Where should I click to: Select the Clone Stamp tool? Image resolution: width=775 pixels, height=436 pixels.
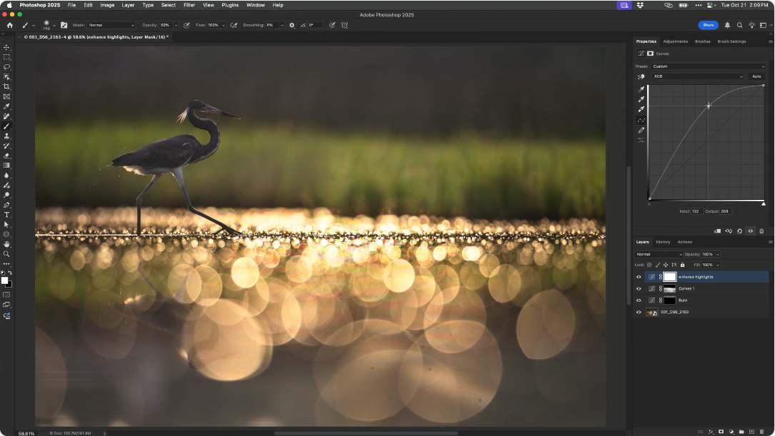[7, 136]
